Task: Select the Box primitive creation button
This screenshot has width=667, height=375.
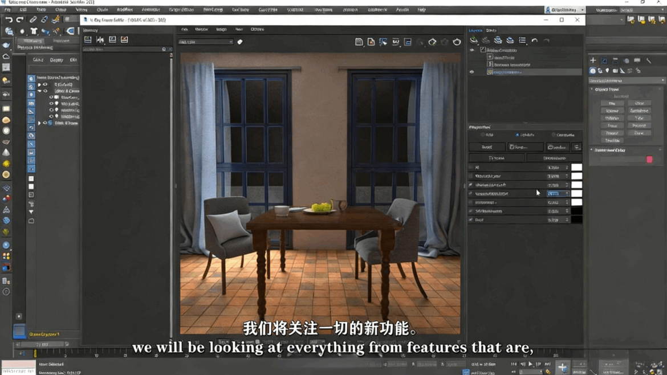Action: (x=612, y=102)
